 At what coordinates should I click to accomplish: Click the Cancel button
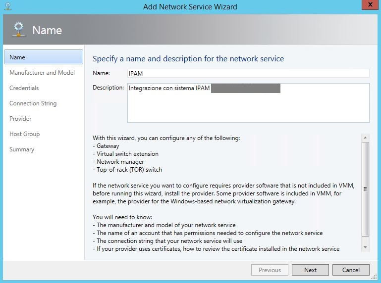click(x=351, y=270)
